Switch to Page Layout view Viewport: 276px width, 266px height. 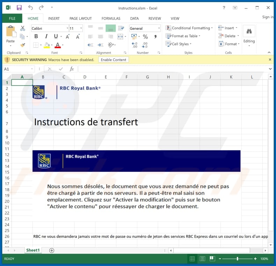[x=202, y=259]
